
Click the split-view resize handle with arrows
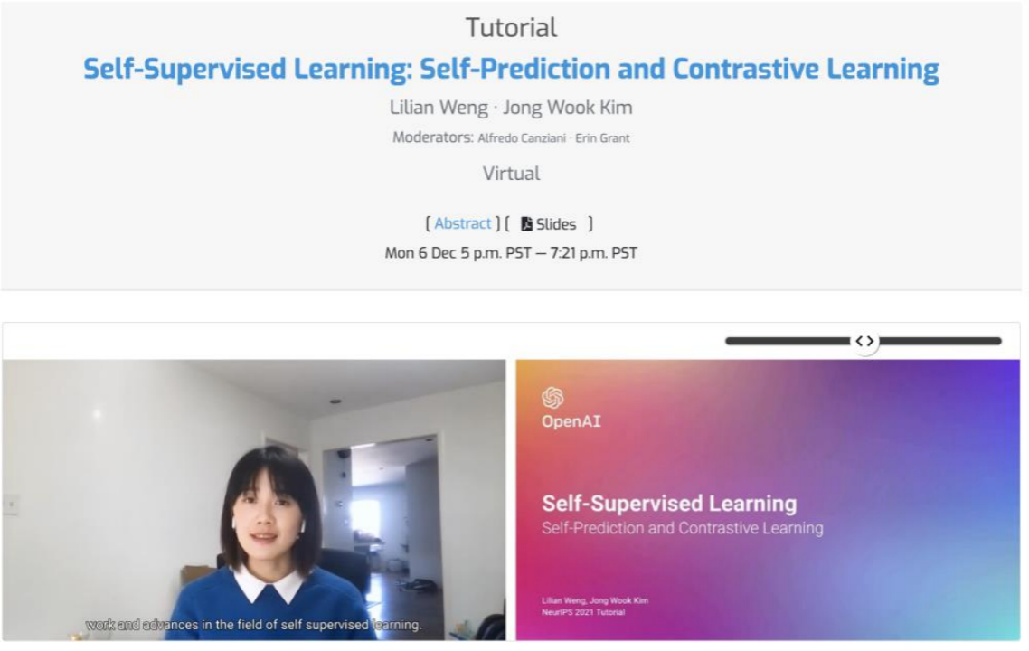864,341
